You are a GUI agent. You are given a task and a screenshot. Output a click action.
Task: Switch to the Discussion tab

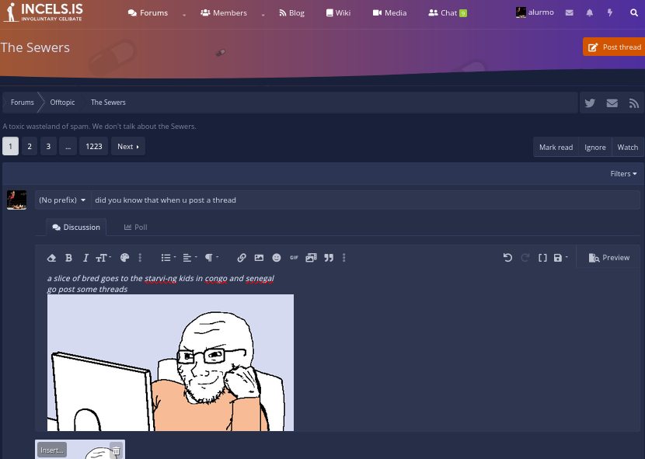click(x=76, y=227)
